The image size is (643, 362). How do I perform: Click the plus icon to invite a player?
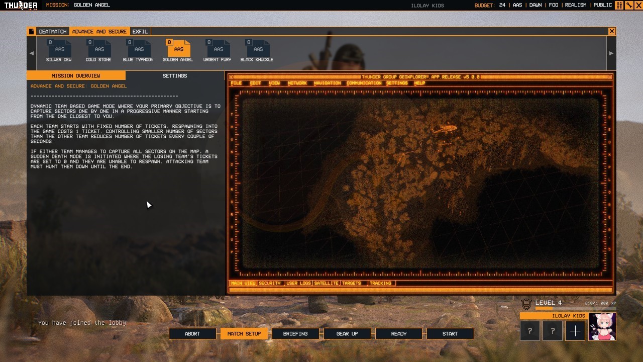[x=575, y=331]
